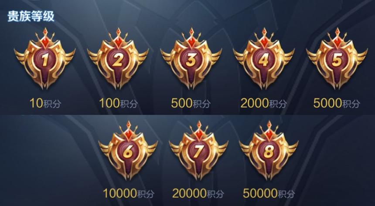This screenshot has height=206, width=375.
Task: Select the 100积分 points text
Action: tap(118, 103)
